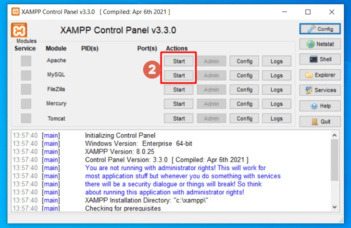351x228 pixels.
Task: Toggle the Apache service checkbox
Action: [x=26, y=61]
